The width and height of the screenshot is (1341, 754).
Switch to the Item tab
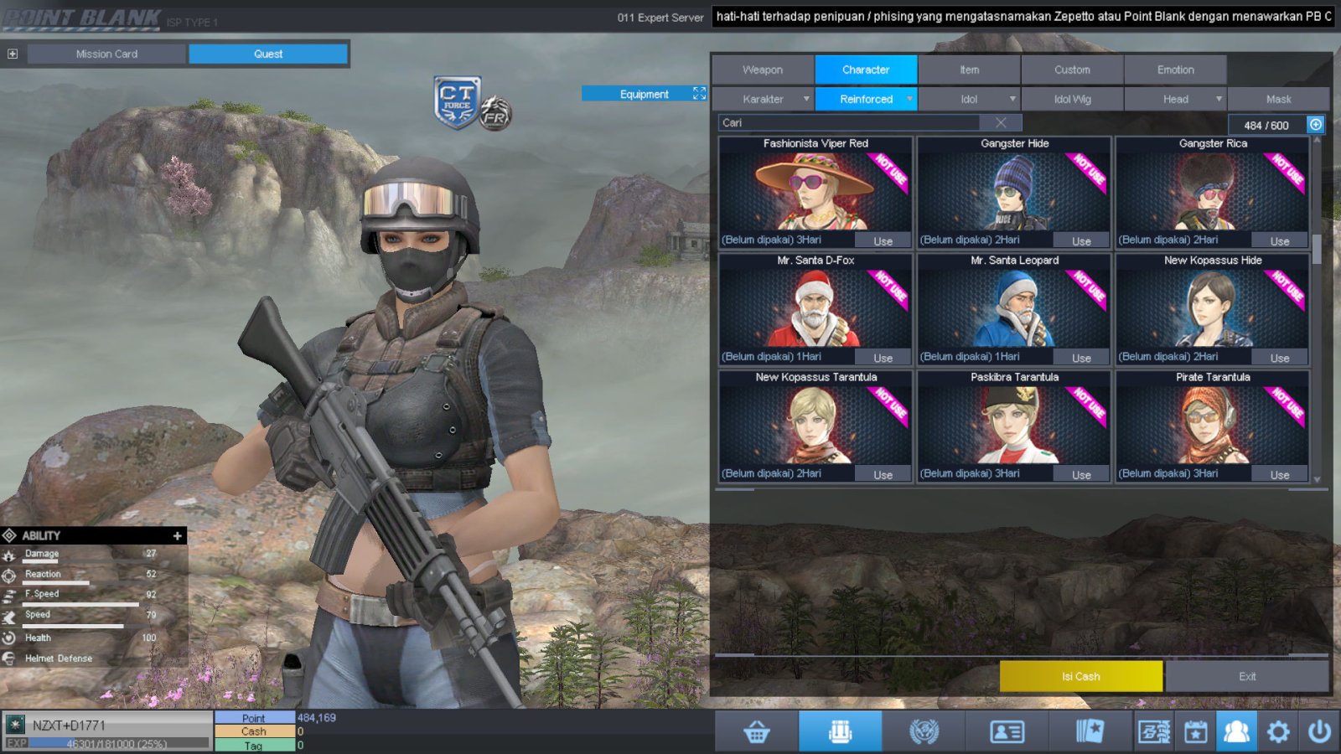pos(970,70)
